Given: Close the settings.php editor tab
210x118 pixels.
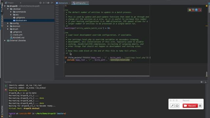Looking at the screenshot, I should pos(87,3).
